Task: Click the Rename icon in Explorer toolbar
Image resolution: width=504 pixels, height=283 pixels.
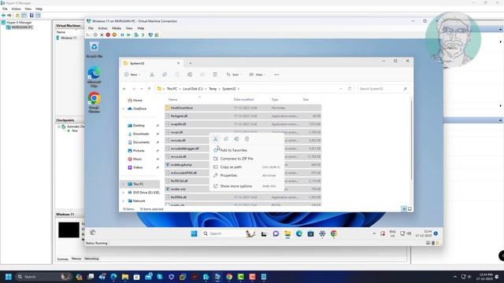Action: 190,75
